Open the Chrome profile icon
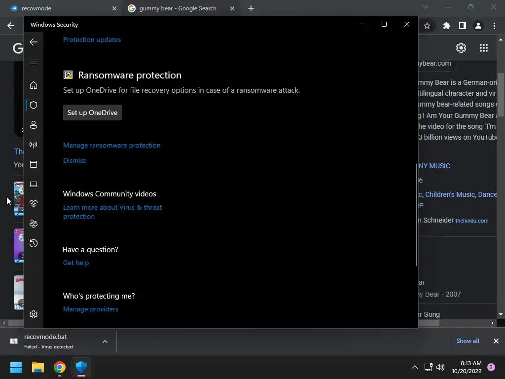 pos(478,26)
